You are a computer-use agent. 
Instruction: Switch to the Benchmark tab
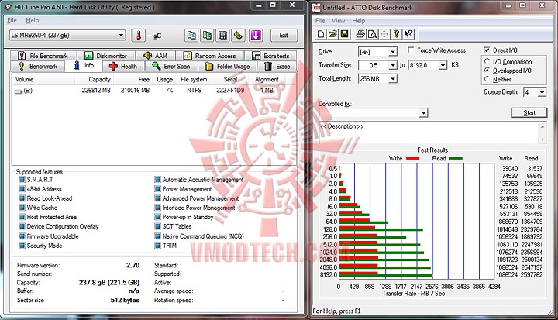click(x=38, y=66)
